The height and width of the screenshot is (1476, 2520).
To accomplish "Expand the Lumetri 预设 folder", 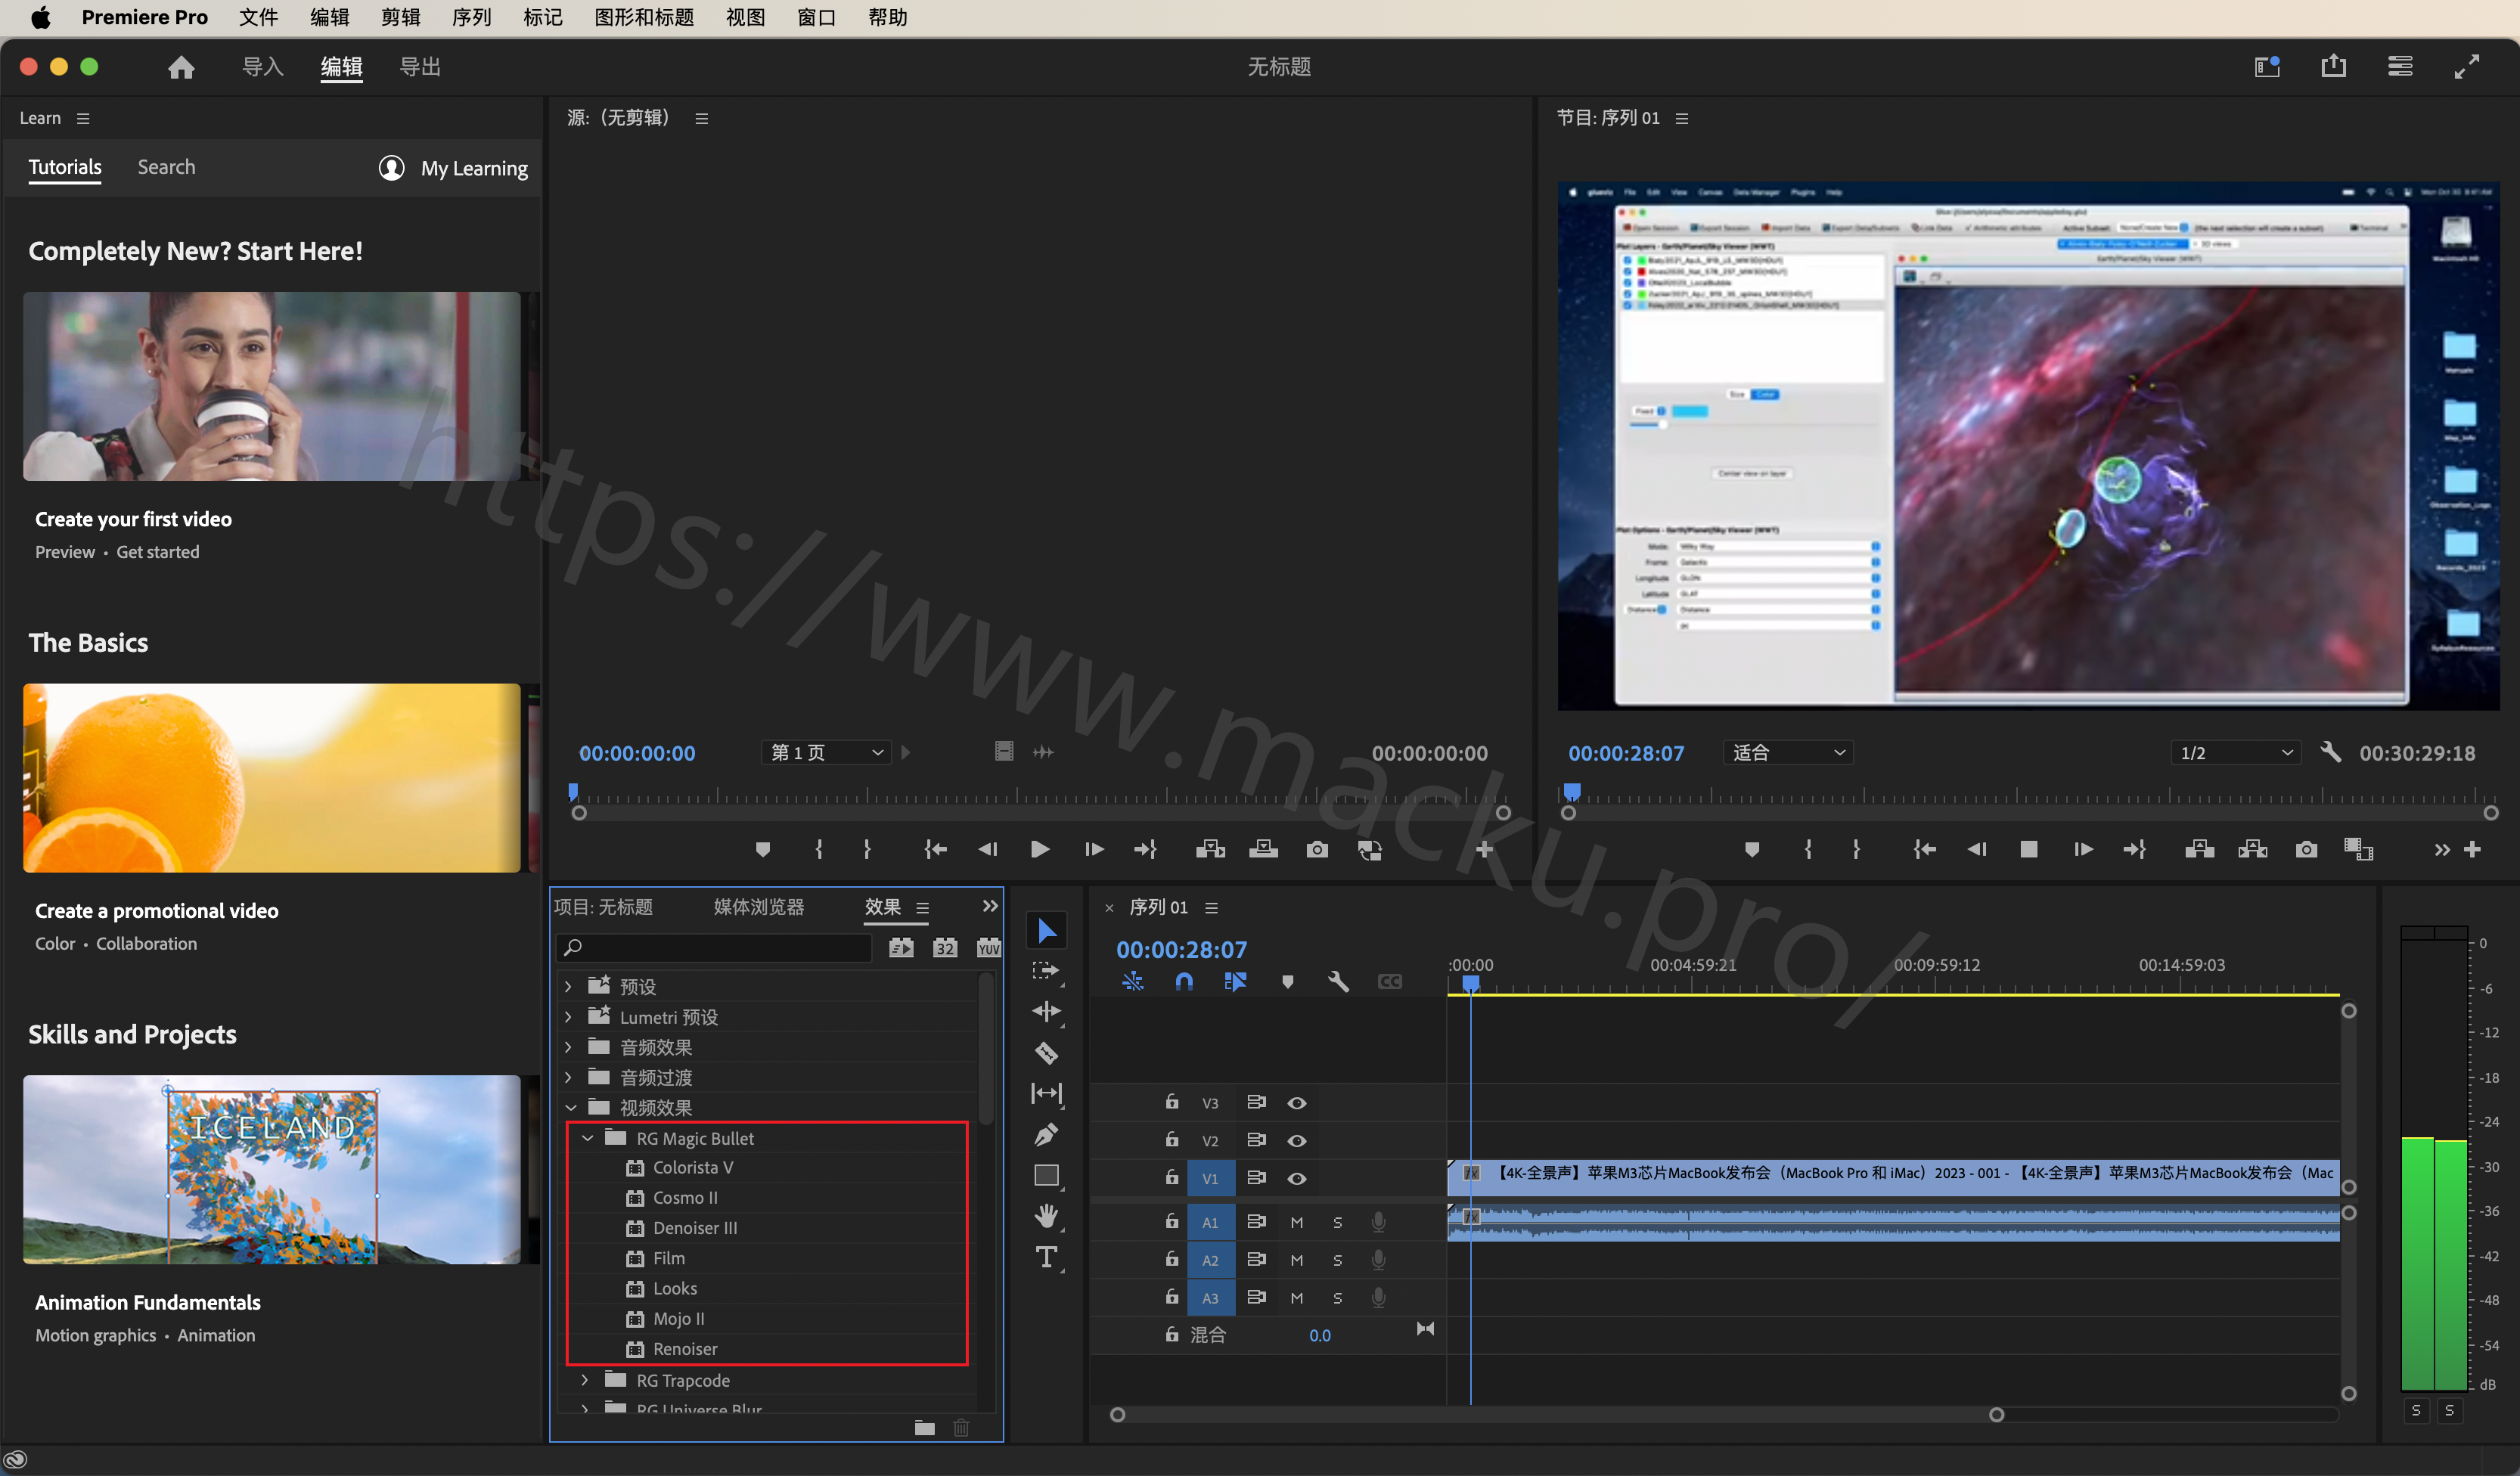I will point(569,1017).
